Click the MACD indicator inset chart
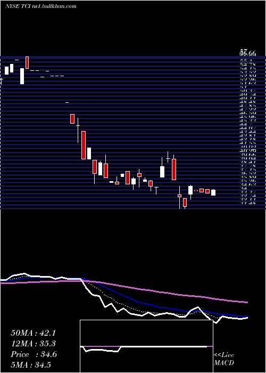 click(x=146, y=346)
